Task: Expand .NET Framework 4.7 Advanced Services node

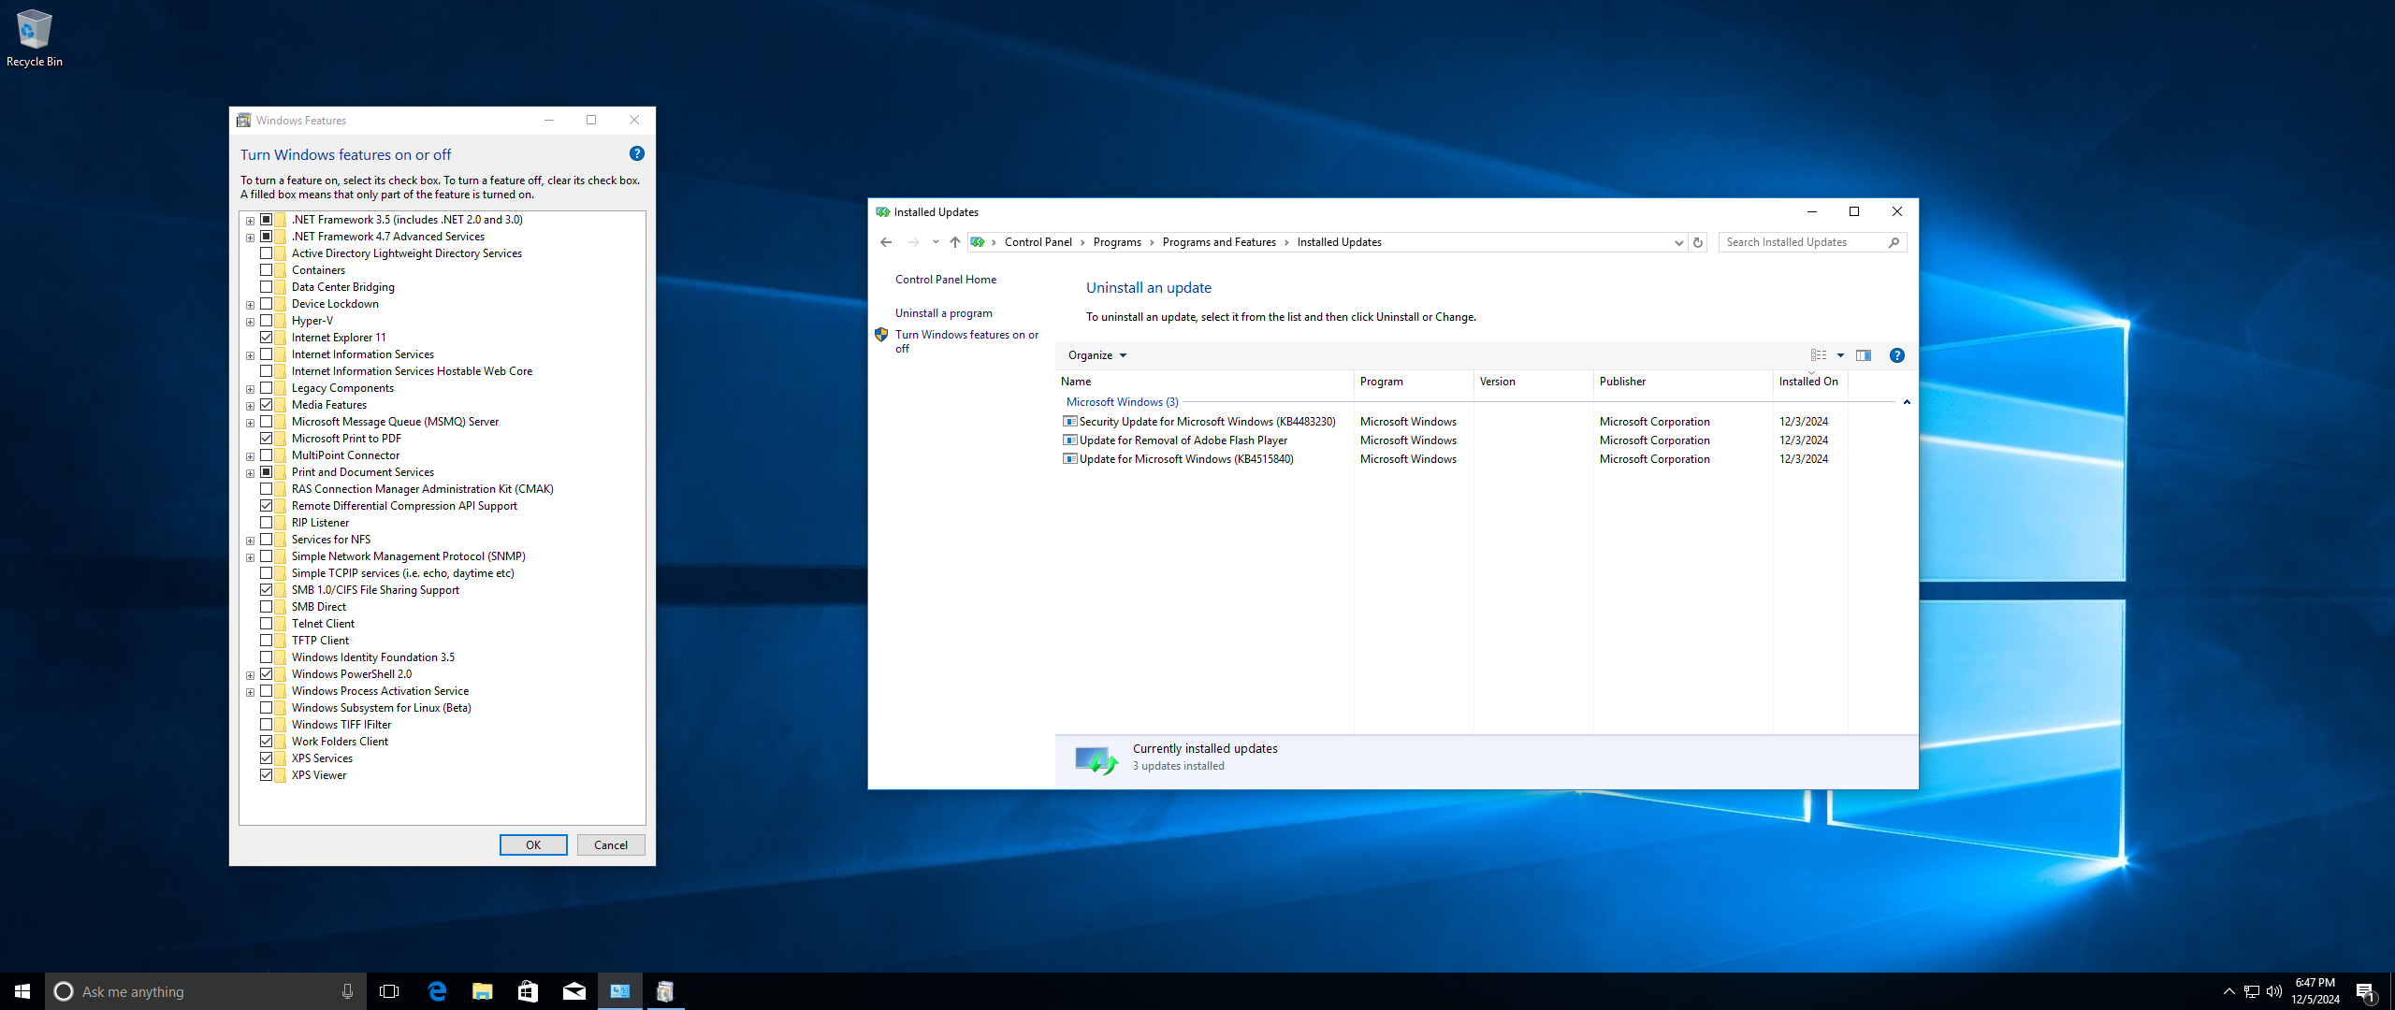Action: (x=250, y=238)
